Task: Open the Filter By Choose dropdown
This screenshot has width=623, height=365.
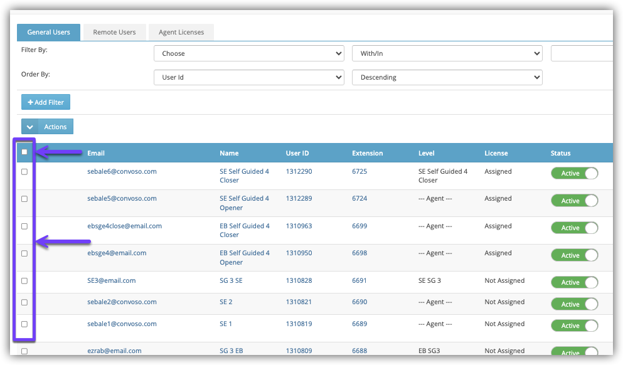Action: tap(248, 53)
